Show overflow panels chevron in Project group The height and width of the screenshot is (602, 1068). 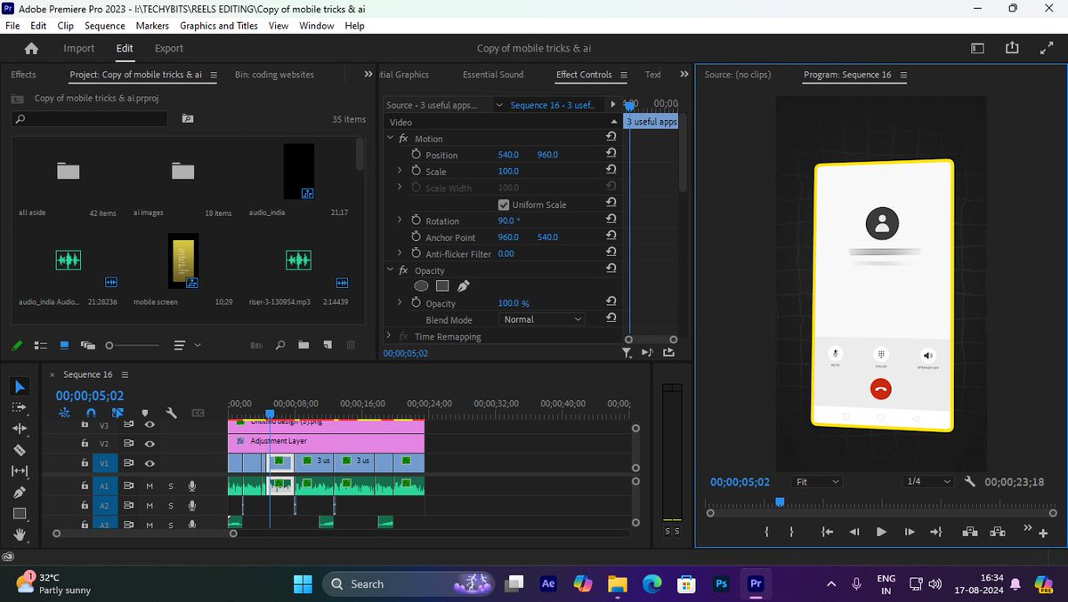pos(368,75)
